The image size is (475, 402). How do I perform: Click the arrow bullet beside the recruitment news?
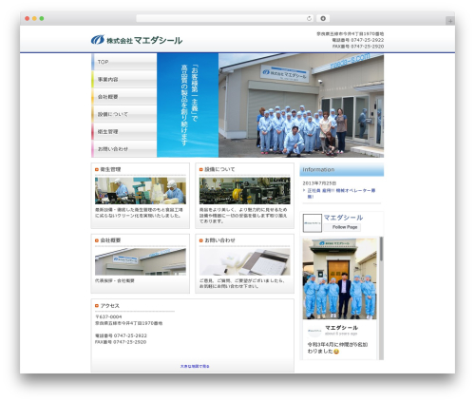(304, 190)
